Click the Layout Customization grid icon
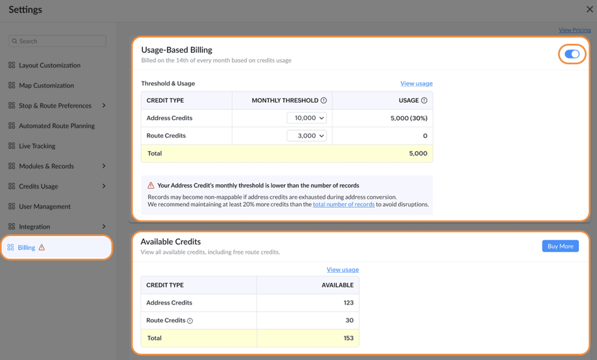This screenshot has height=360, width=597. (12, 65)
